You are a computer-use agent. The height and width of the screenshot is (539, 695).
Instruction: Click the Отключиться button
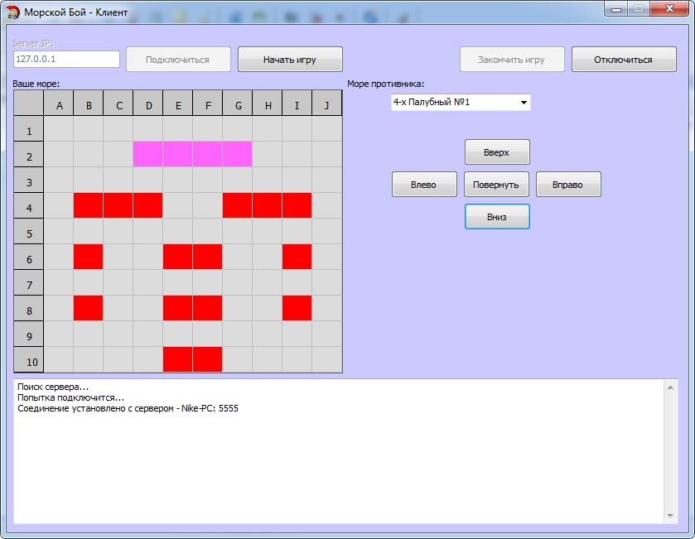tap(624, 60)
